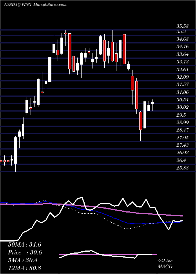Select the 34.68 price axis label
The image size is (196, 274).
182,39
